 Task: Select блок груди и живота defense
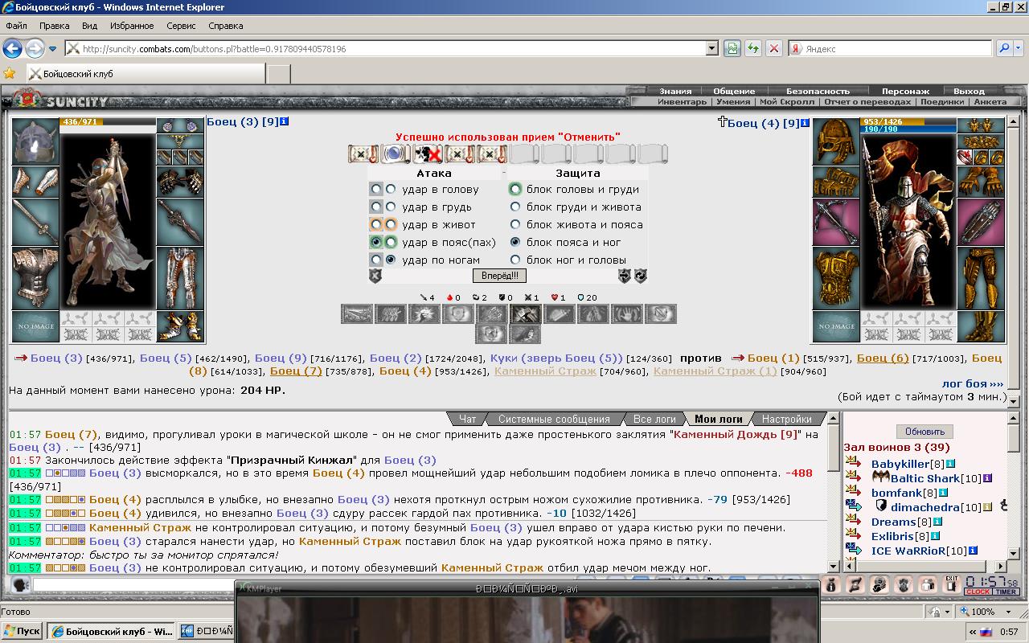(515, 207)
